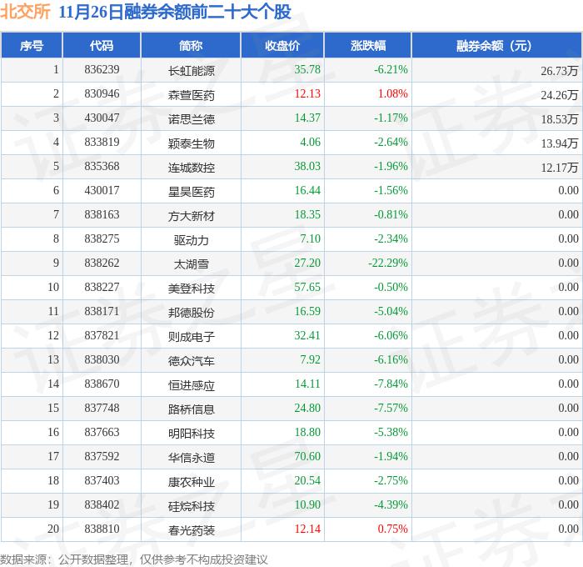Select stock code 430017

[x=102, y=190]
